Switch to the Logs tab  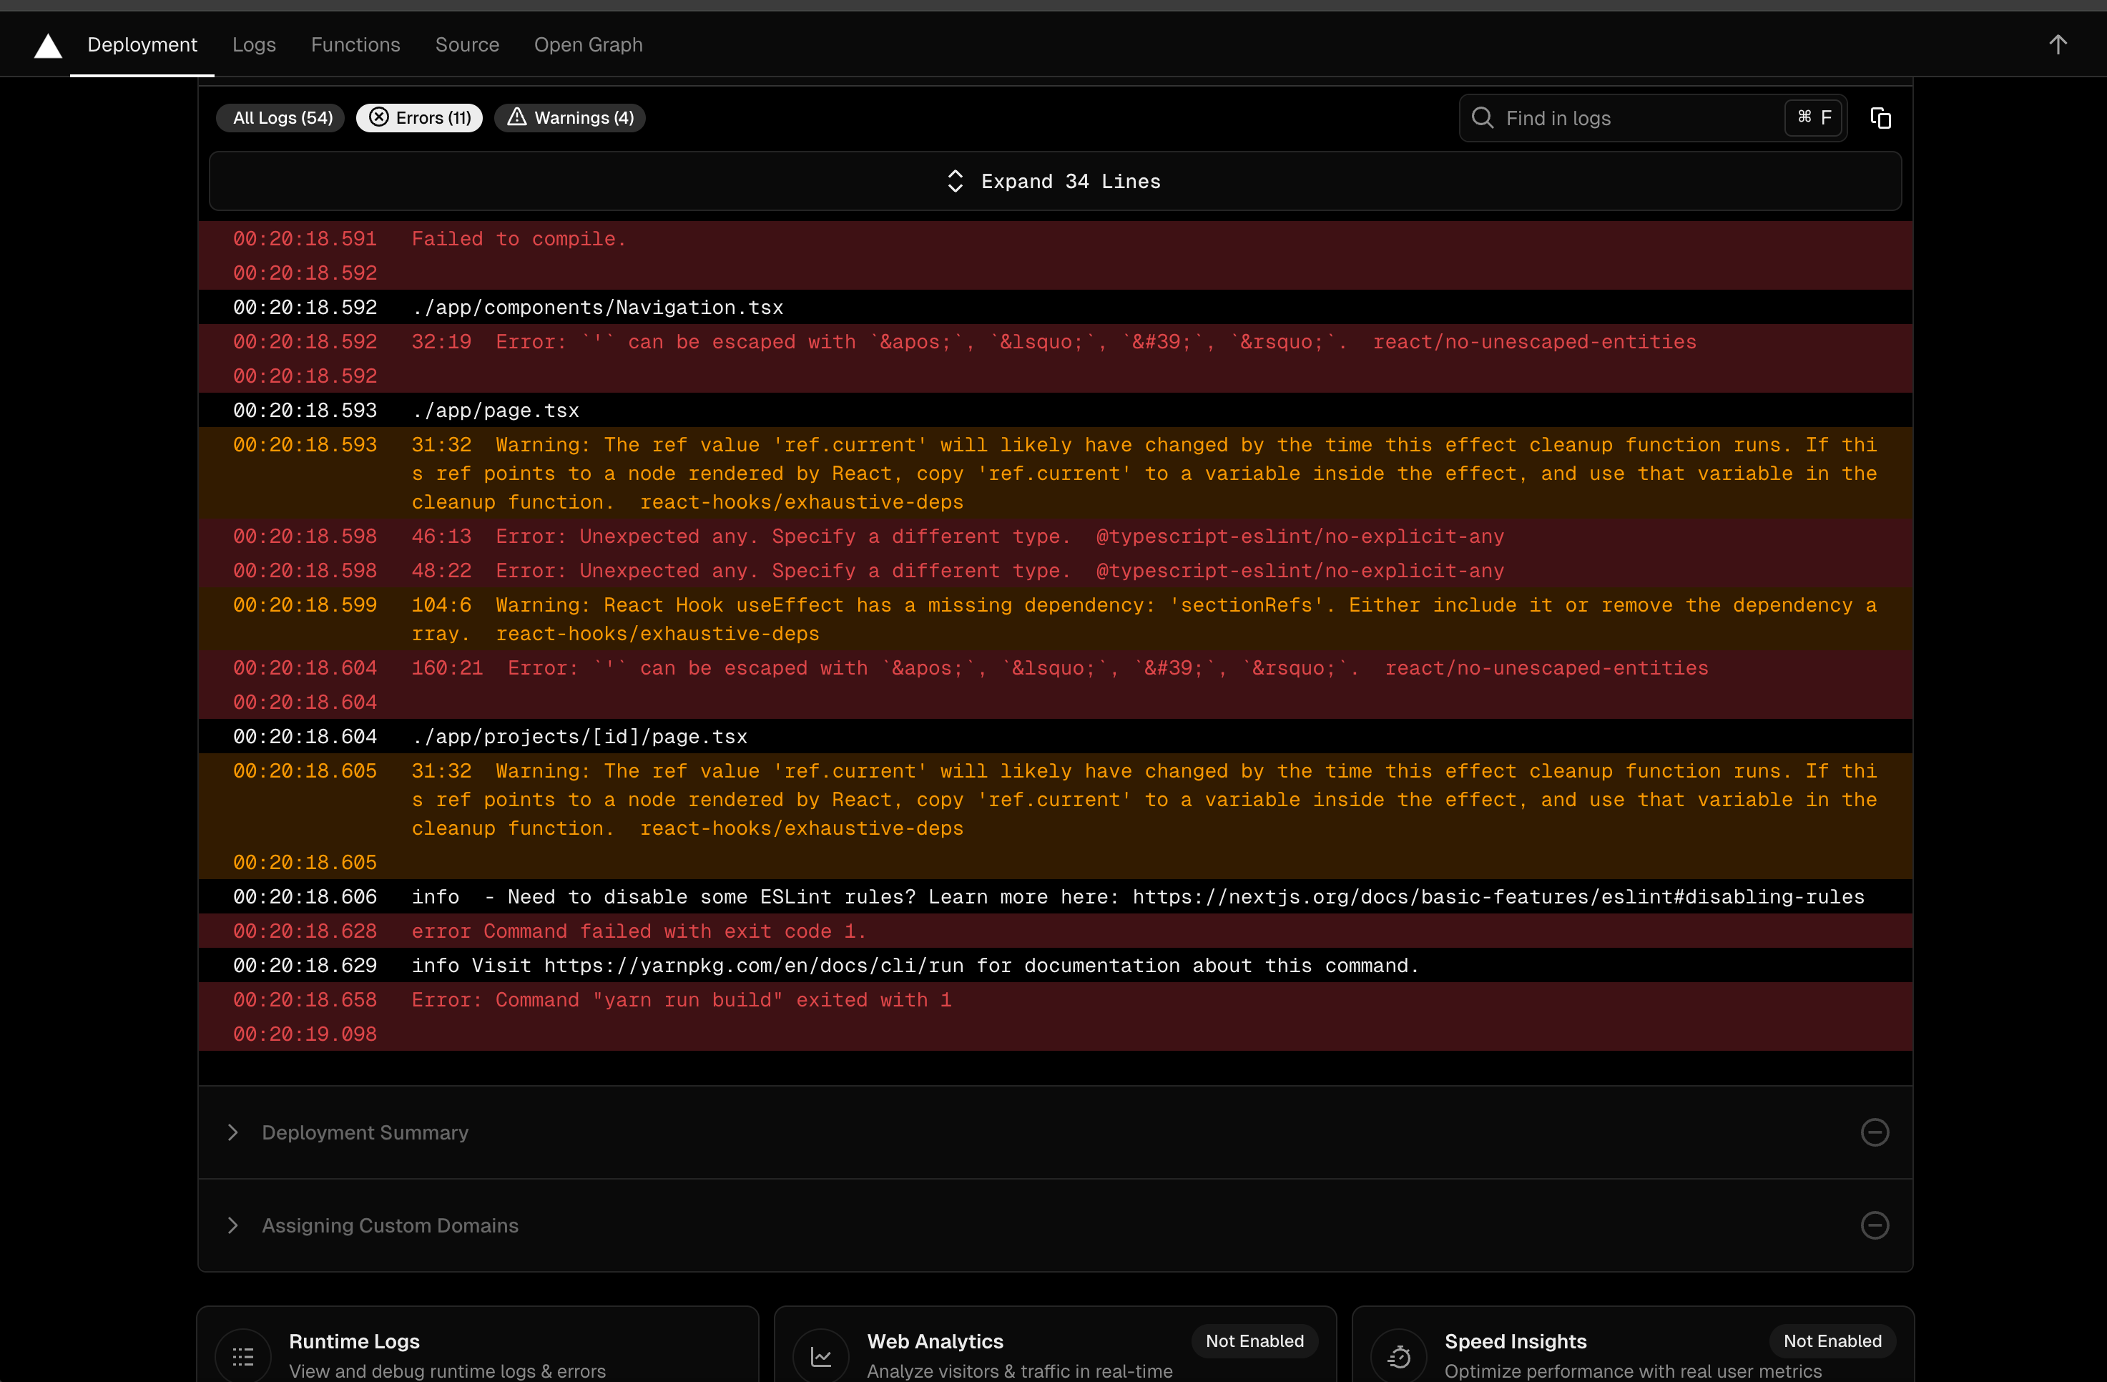pyautogui.click(x=254, y=44)
